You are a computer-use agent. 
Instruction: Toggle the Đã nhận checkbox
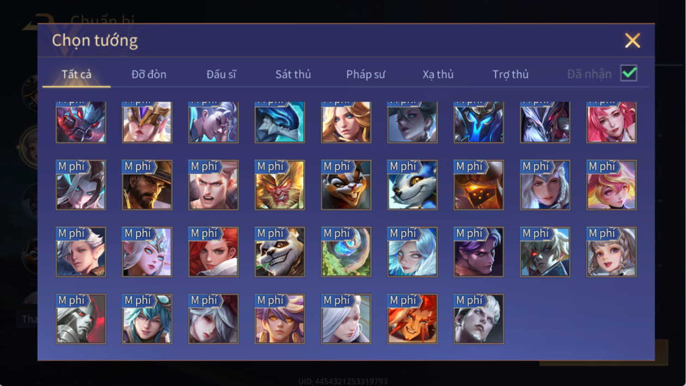pyautogui.click(x=629, y=73)
